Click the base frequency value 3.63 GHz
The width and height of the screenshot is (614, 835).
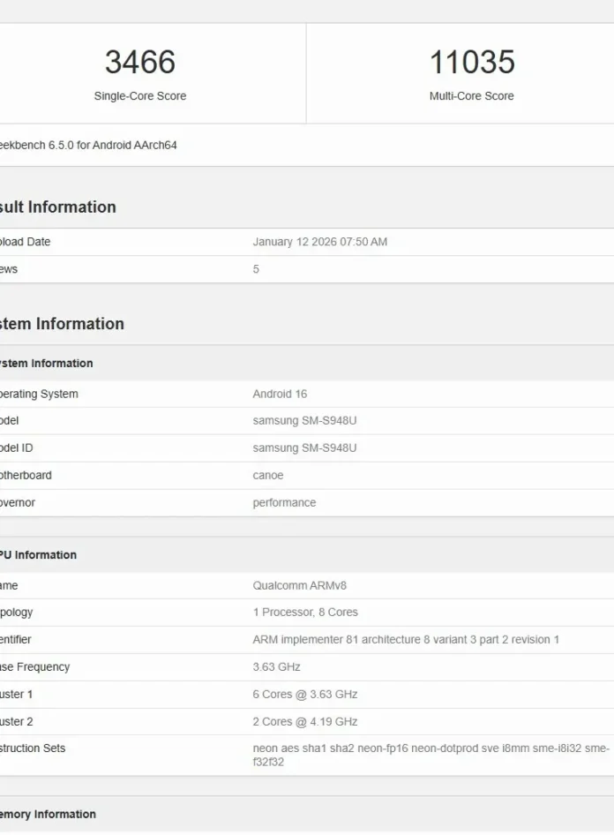277,666
